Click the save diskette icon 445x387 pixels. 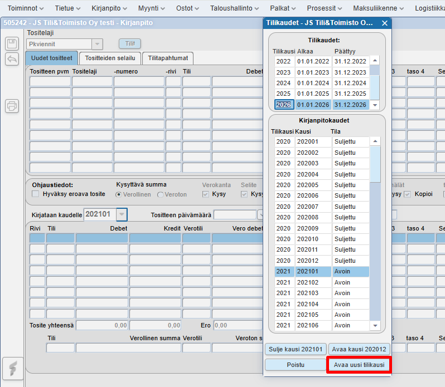pos(12,44)
